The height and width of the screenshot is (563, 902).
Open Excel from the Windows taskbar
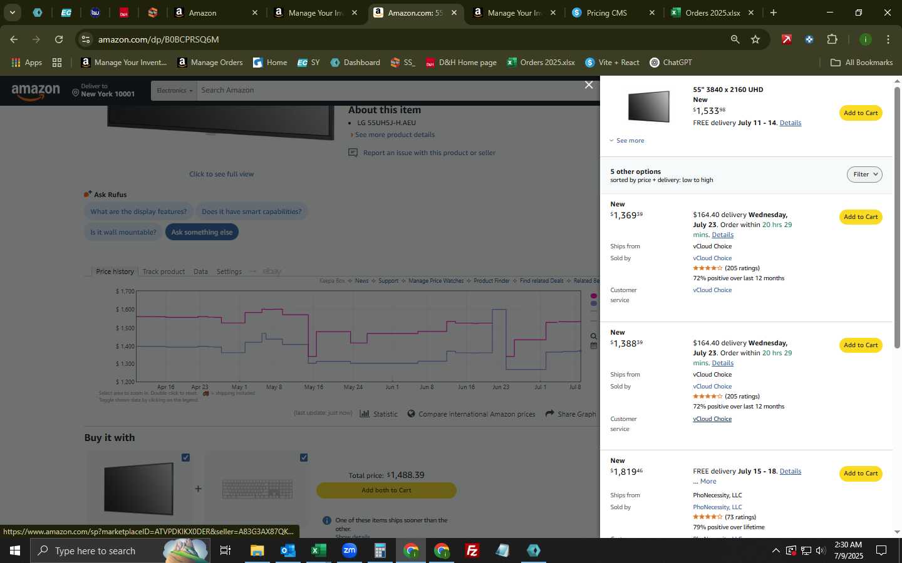tap(318, 550)
